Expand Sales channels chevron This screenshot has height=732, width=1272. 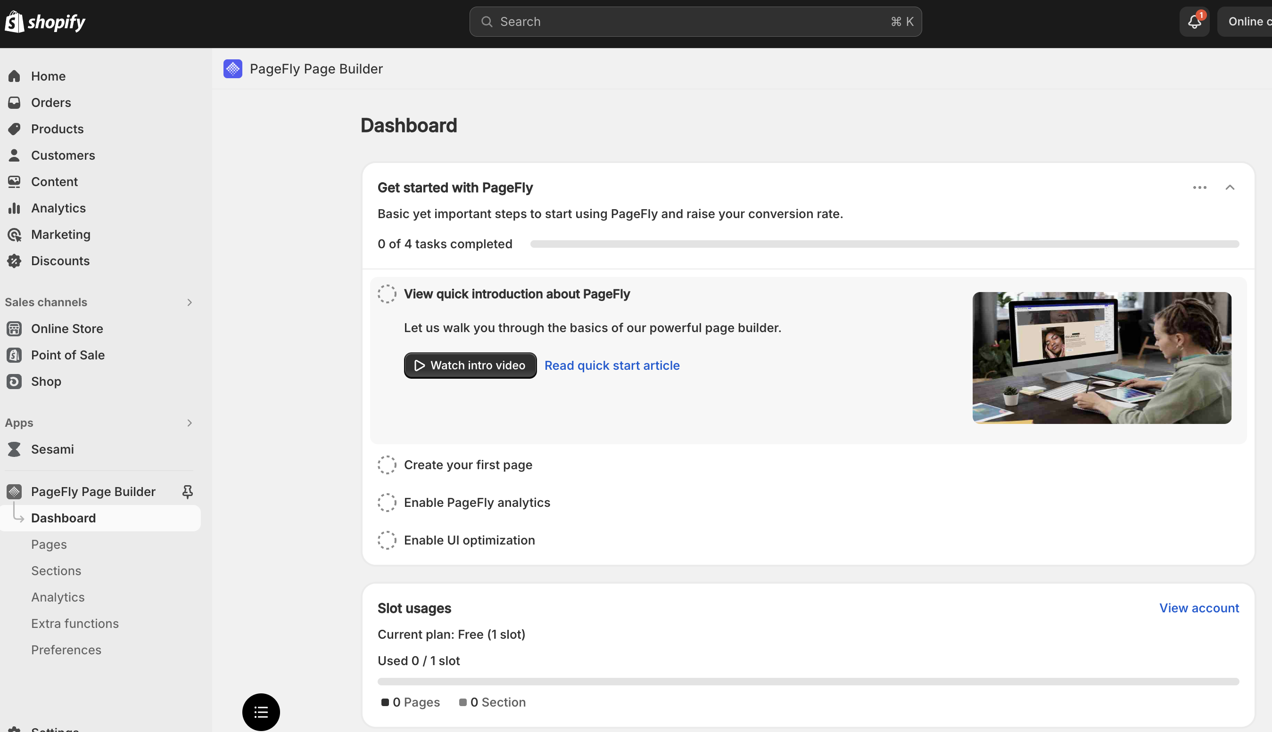point(190,302)
